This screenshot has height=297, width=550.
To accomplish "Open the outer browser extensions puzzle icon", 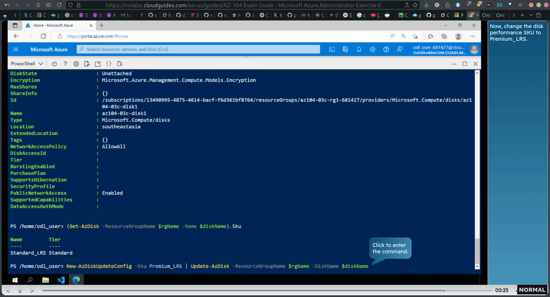I will tap(447, 5).
